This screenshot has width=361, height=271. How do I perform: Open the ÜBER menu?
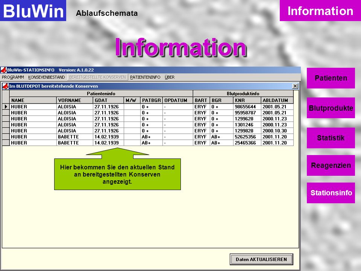[x=170, y=77]
